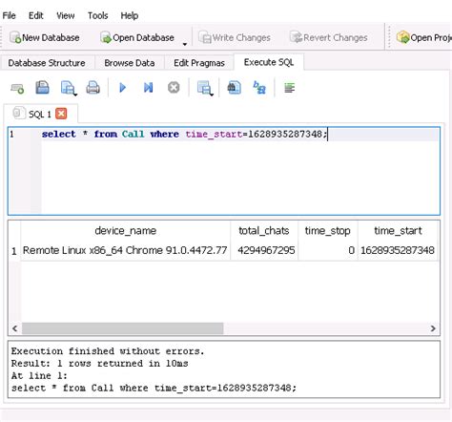Switch to Edit Pragmas tab

[x=199, y=63]
